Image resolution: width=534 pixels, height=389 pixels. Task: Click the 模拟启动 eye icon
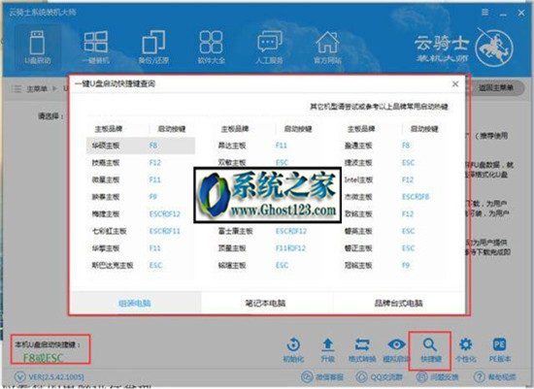pos(396,349)
